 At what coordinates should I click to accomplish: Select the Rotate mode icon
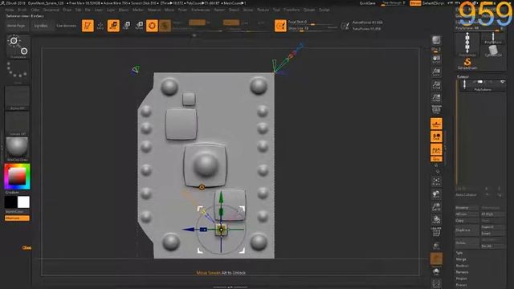click(x=139, y=26)
